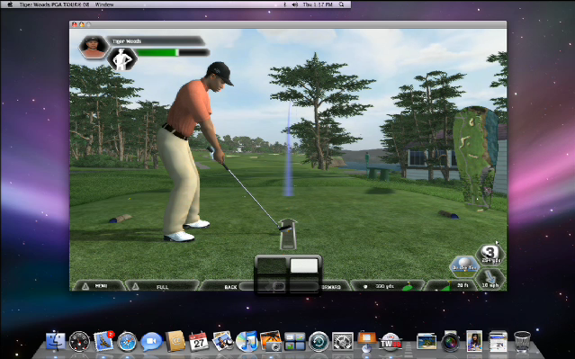Select the FULL shot type button
This screenshot has width=575, height=359.
click(x=161, y=286)
